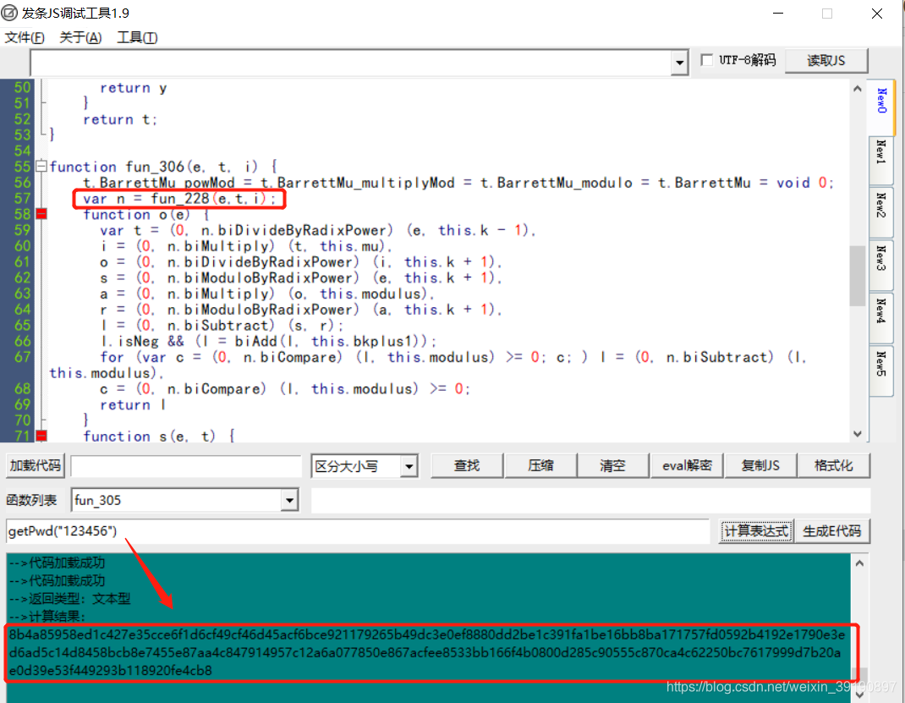This screenshot has width=905, height=703.
Task: Click code editor scroll up arrow
Action: click(857, 89)
